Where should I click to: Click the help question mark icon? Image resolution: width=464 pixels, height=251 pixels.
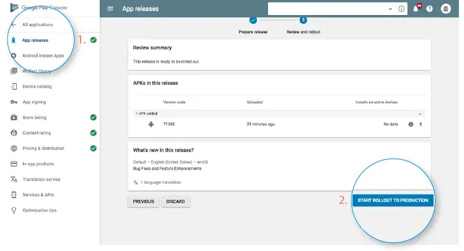[429, 9]
